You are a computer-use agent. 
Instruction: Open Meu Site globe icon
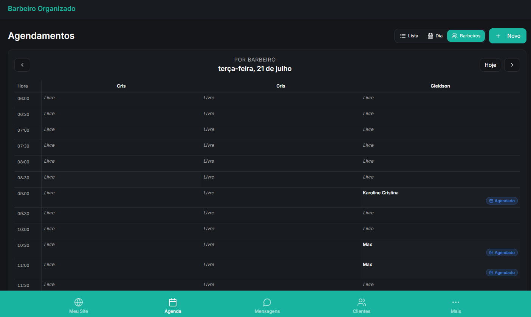coord(79,302)
